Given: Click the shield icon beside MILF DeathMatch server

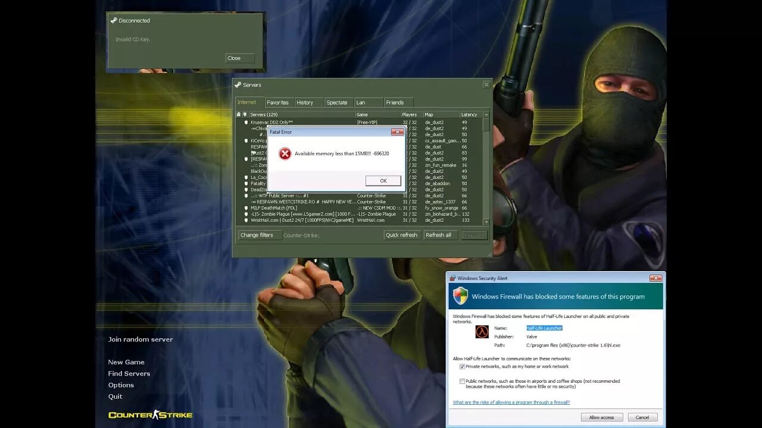Looking at the screenshot, I should 246,208.
